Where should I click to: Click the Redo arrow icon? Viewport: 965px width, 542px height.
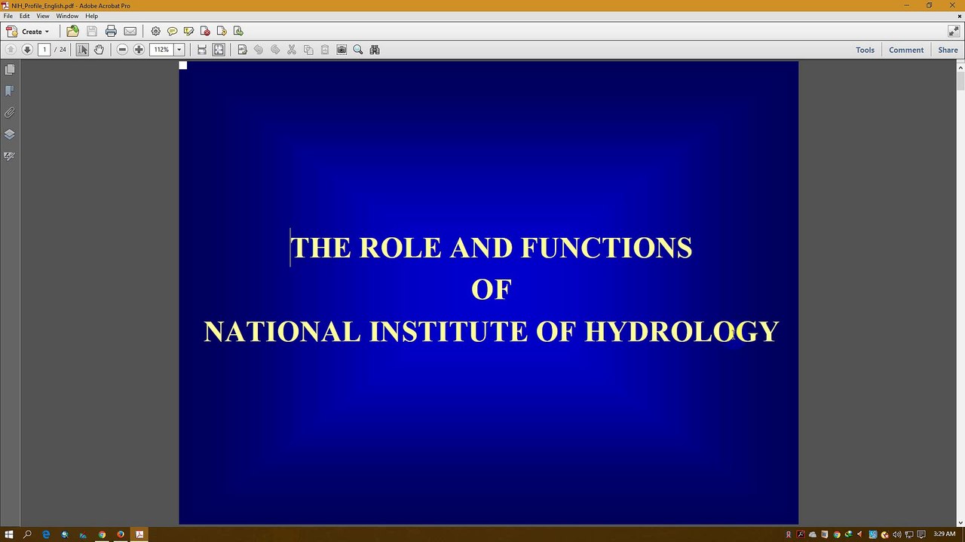pyautogui.click(x=275, y=50)
